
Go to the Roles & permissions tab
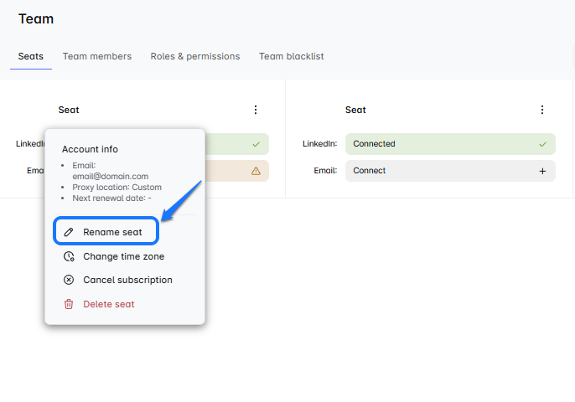coord(195,56)
